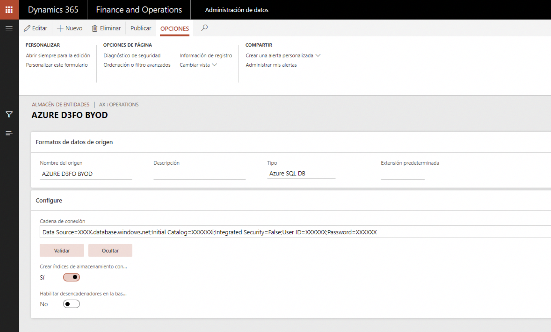Click Nuevo to create a record
Image resolution: width=551 pixels, height=332 pixels.
[70, 28]
